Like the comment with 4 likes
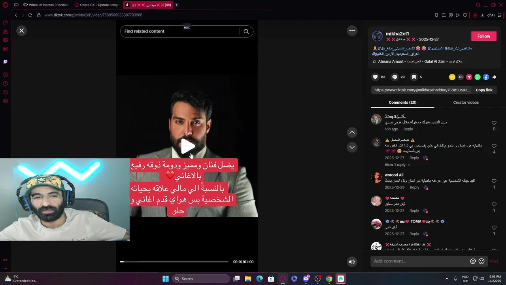 point(494,146)
